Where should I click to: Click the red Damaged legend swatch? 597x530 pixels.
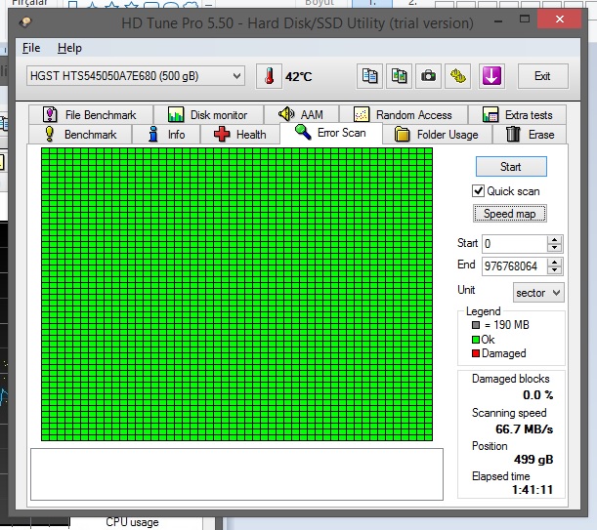(x=476, y=353)
